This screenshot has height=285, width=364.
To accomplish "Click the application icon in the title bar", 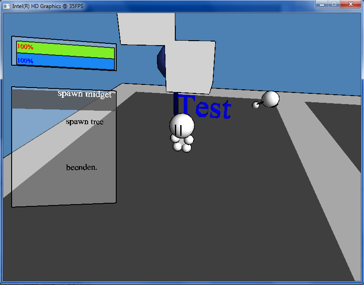I will tap(7, 6).
